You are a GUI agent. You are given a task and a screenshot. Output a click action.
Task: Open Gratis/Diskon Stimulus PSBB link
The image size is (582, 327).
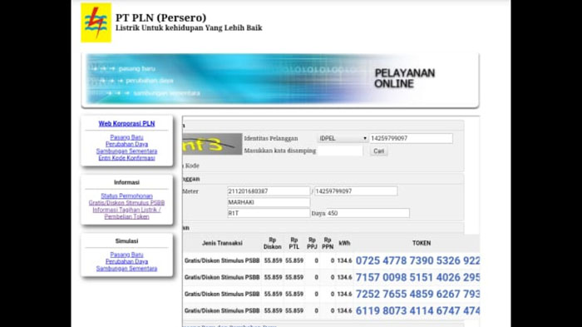click(126, 202)
